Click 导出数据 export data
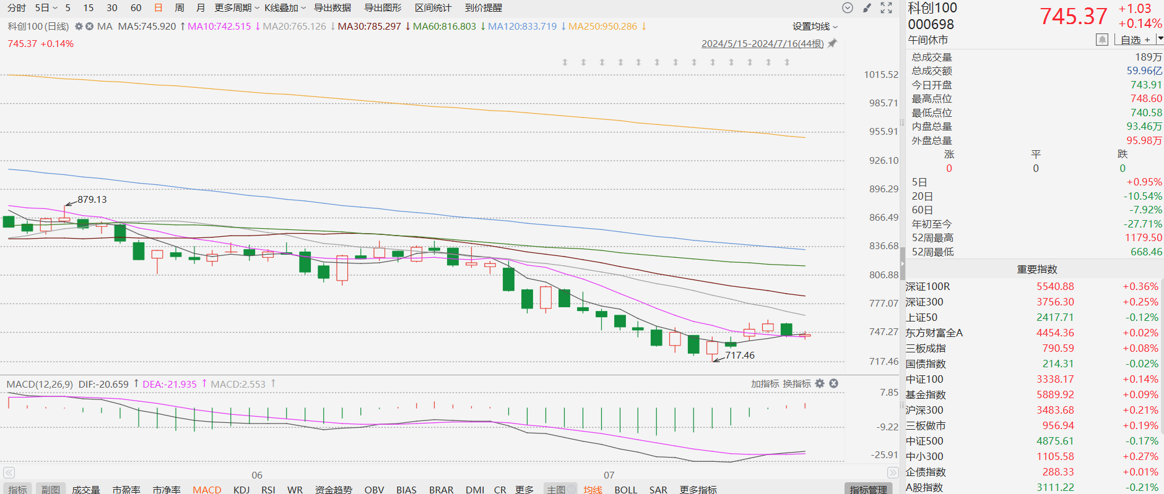The height and width of the screenshot is (494, 1164). [332, 7]
